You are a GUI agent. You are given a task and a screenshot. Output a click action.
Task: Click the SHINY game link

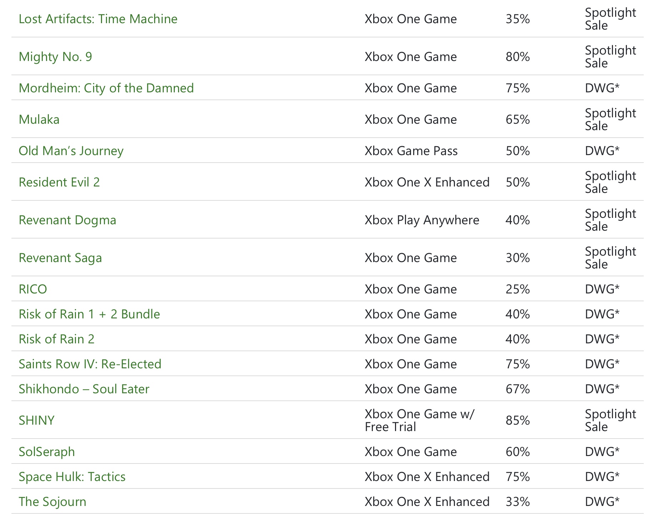pos(36,420)
